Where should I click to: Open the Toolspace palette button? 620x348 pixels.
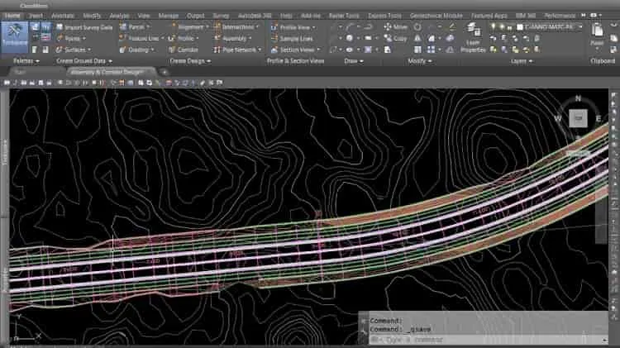[x=15, y=36]
